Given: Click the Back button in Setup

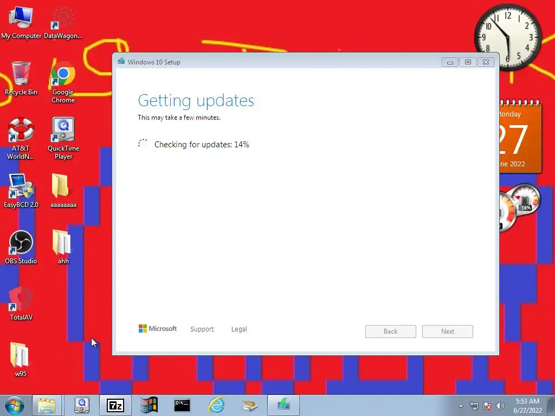Looking at the screenshot, I should click(391, 331).
